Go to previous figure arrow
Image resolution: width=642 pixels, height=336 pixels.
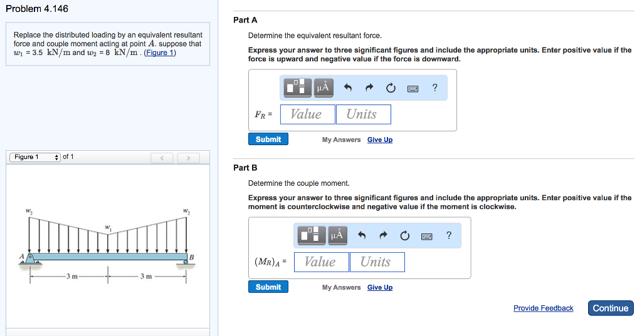(163, 158)
